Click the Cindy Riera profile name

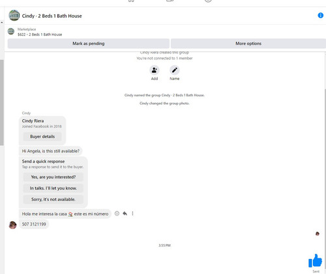coord(33,121)
